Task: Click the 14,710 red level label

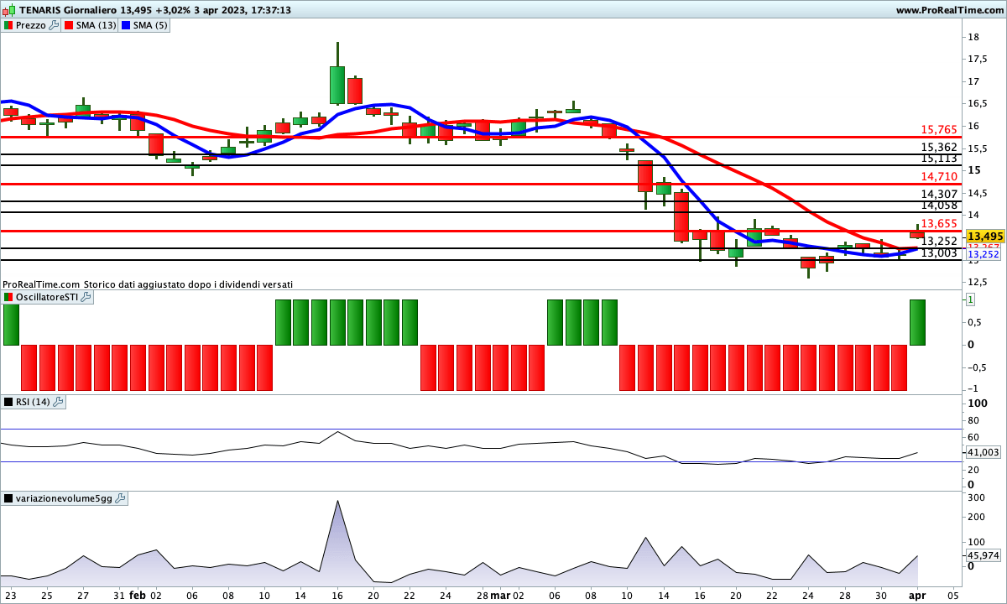Action: [938, 177]
